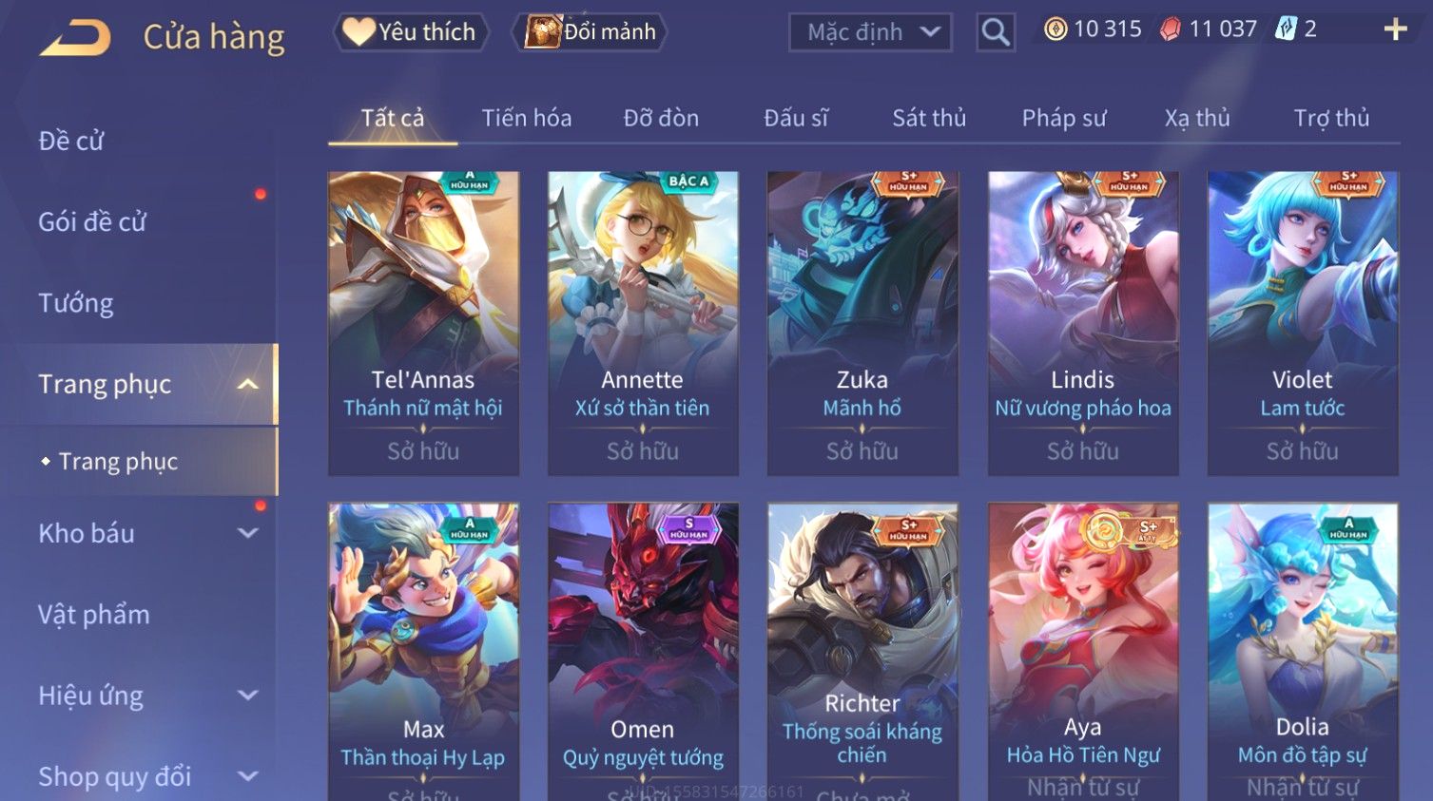
Task: Tap the red ruby currency icon
Action: point(1171,29)
